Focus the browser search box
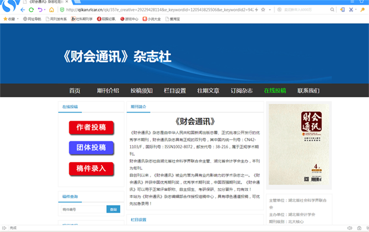369x232 pixels. coord(306,9)
